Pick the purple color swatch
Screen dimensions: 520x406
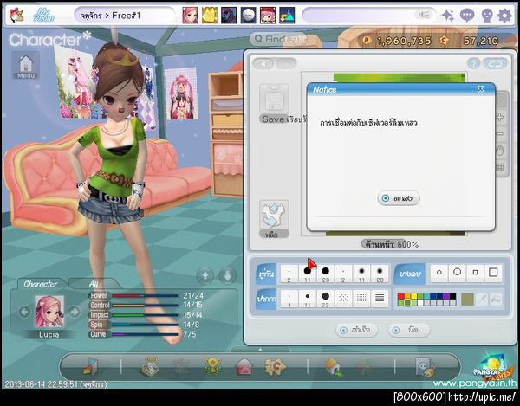446,296
